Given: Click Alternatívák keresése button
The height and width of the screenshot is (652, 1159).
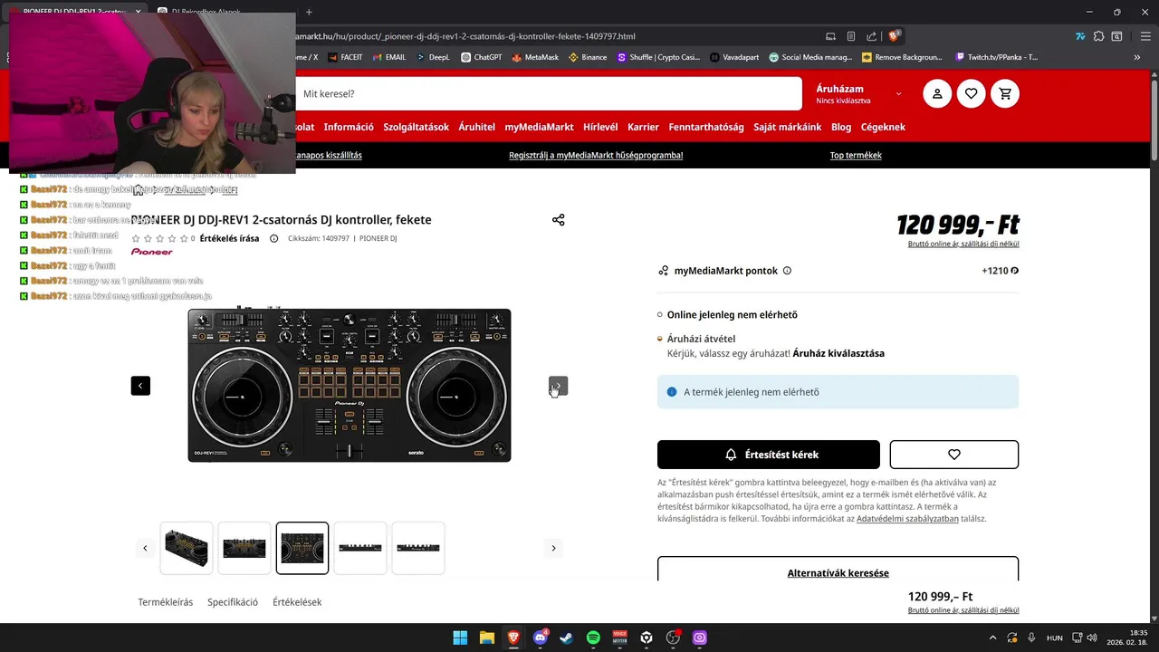Looking at the screenshot, I should point(838,570).
